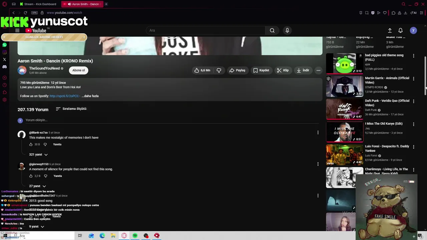Like @Blank-ez7zo's comment

(31, 144)
